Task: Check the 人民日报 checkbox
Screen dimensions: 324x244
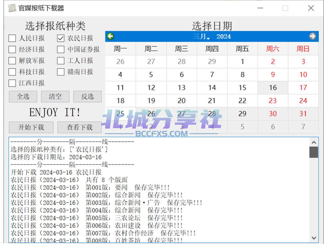Action: pos(12,38)
